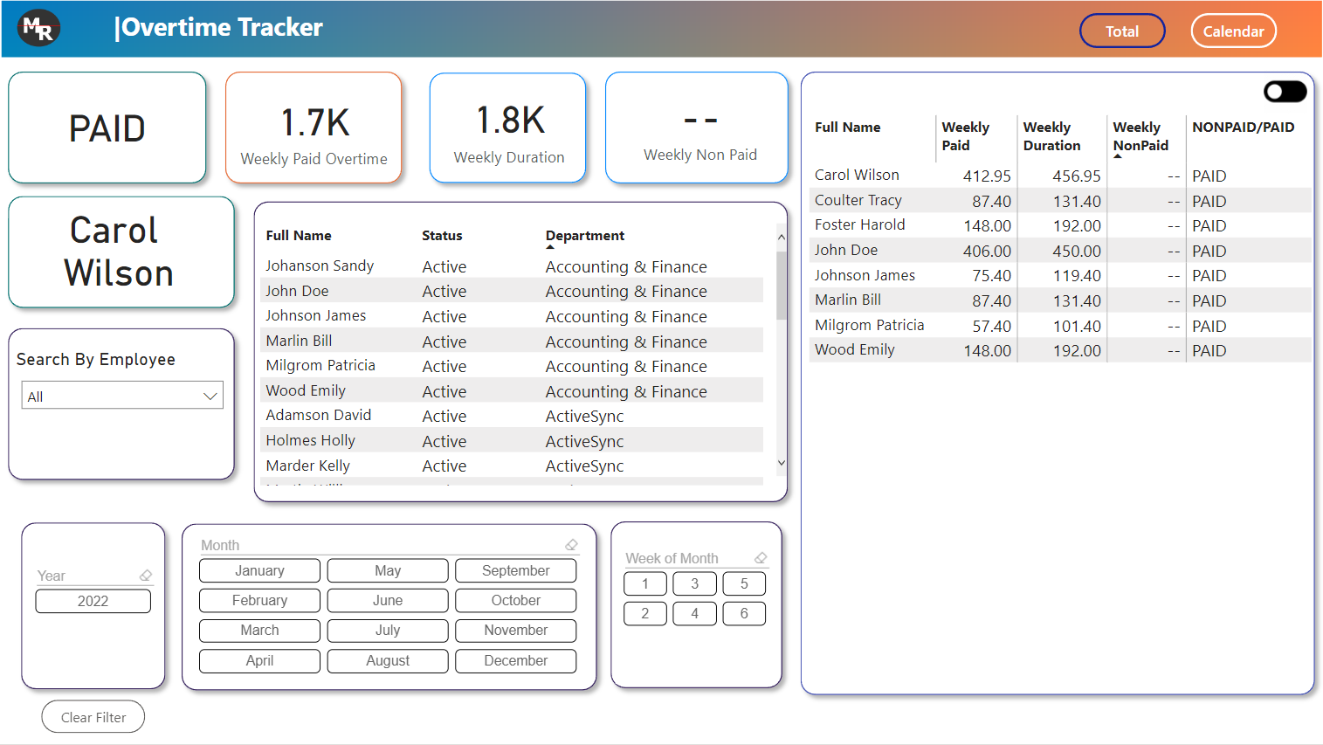Screen dimensions: 1323x745
Task: Select the January month button
Action: tap(259, 571)
